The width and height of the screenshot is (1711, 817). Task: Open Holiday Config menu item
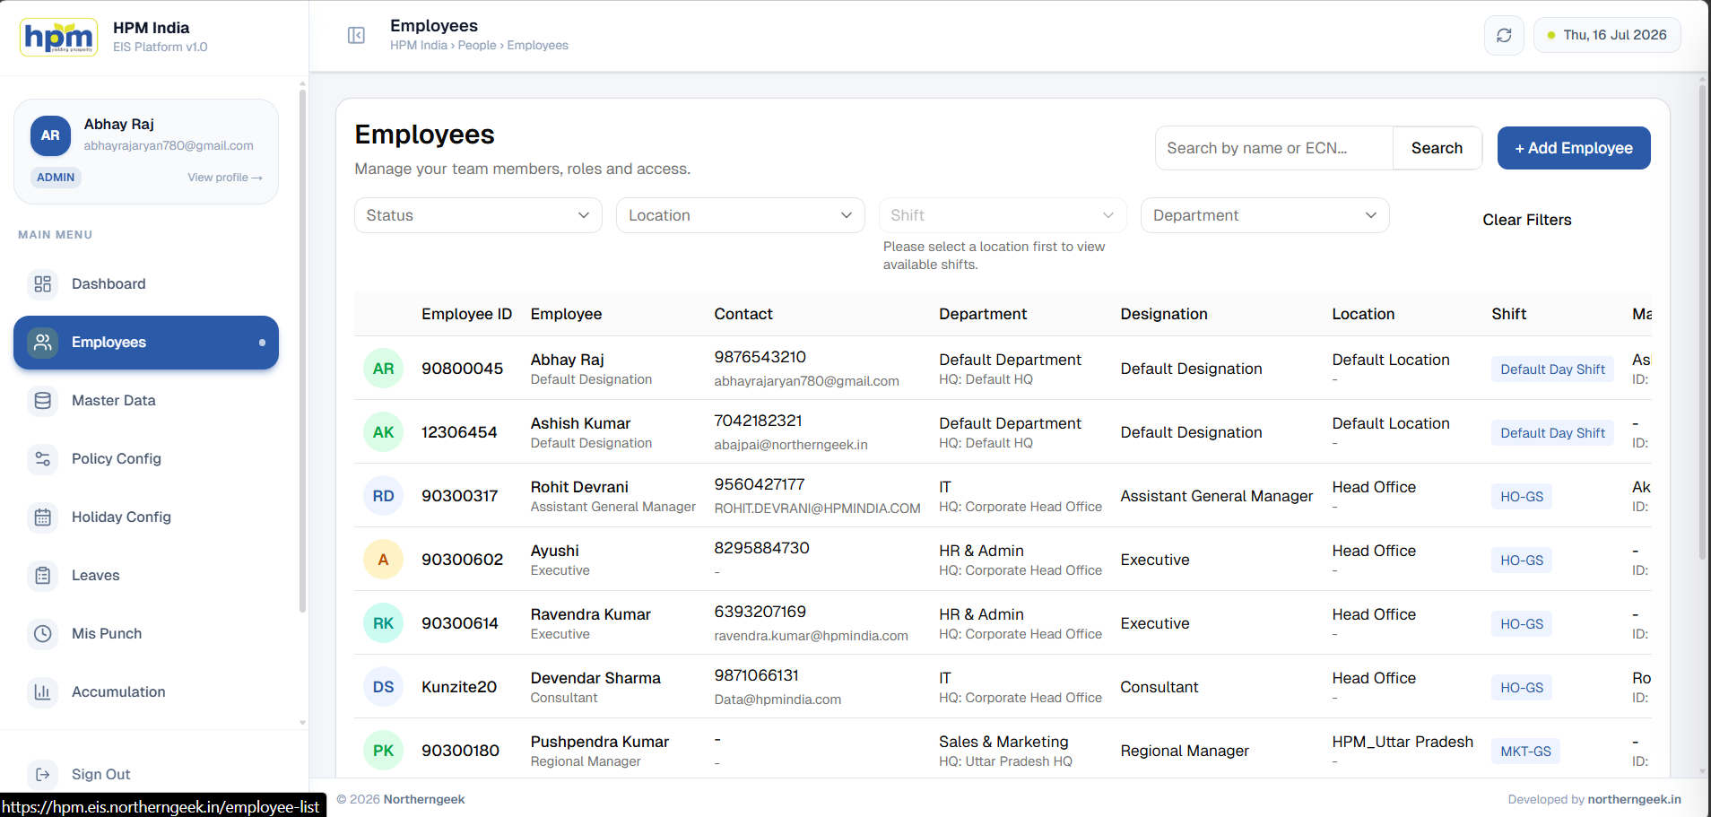pos(146,517)
